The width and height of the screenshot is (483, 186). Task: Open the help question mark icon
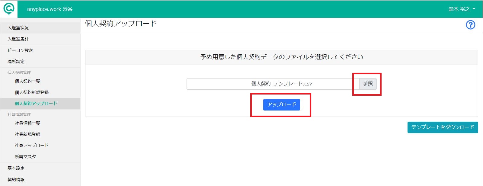(470, 25)
